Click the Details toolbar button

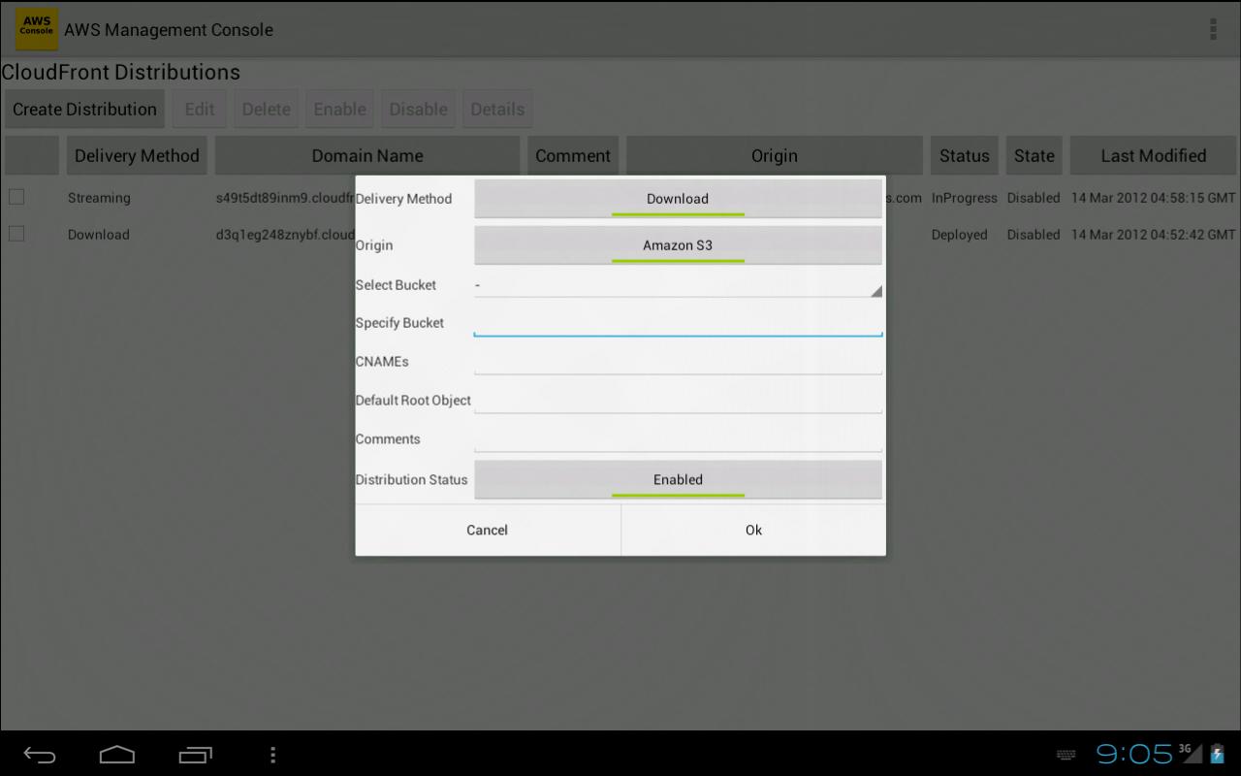click(497, 109)
